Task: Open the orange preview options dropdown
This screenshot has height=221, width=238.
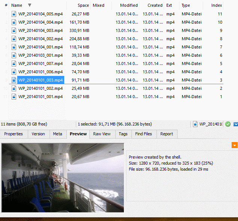Action: pyautogui.click(x=234, y=145)
